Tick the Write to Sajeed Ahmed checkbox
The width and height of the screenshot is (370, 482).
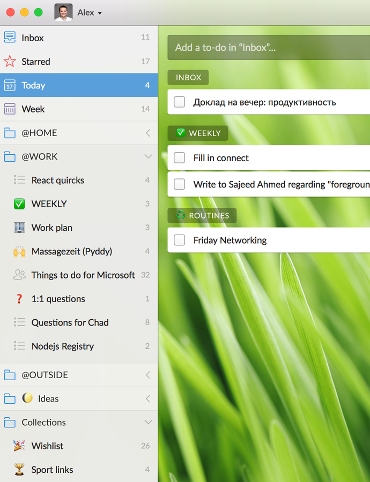click(x=180, y=184)
